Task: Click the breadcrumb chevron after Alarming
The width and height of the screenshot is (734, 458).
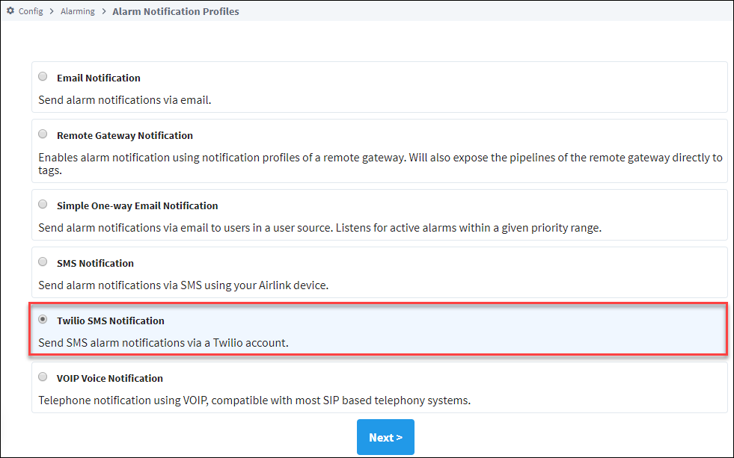Action: pos(104,11)
